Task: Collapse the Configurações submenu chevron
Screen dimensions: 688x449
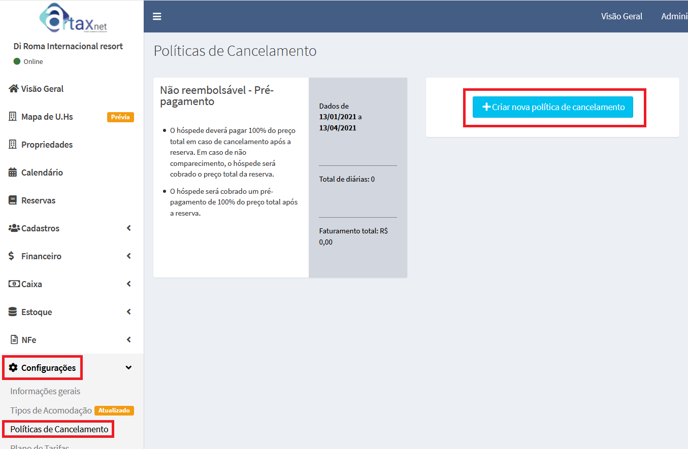Action: tap(129, 368)
